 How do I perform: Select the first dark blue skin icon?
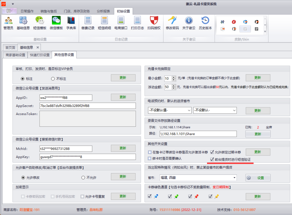point(222,22)
